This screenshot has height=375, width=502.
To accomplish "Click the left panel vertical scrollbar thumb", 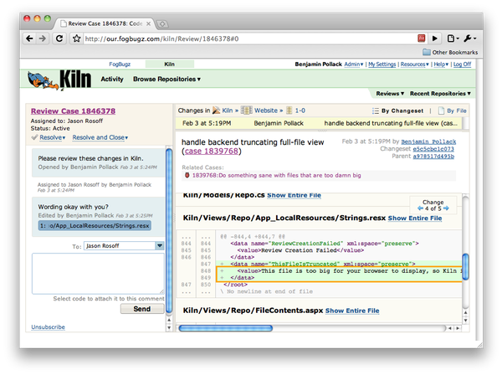I will pos(169,230).
